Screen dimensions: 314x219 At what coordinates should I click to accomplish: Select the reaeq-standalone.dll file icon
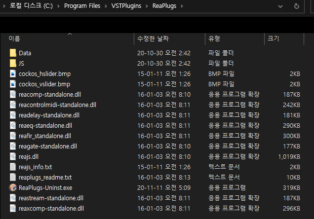[x=13, y=126]
